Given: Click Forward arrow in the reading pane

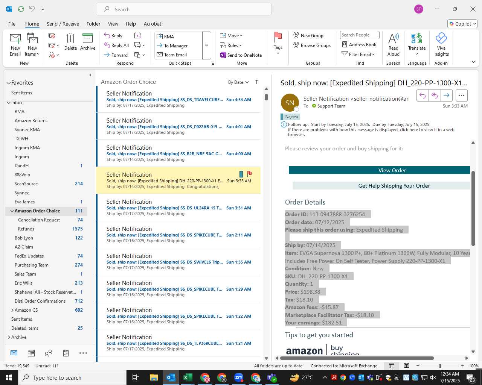Looking at the screenshot, I should click(447, 95).
